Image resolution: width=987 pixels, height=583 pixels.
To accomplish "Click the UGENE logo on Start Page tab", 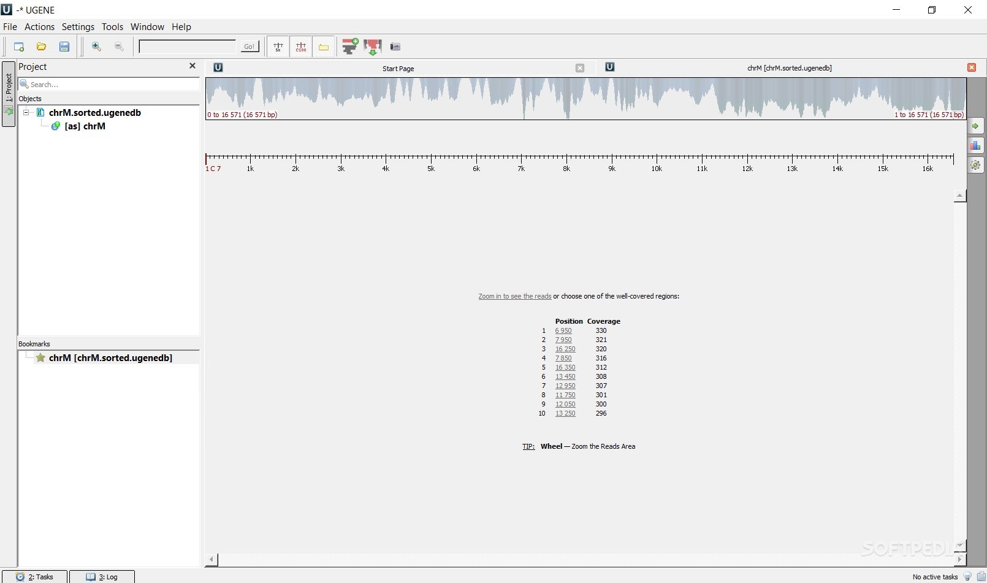I will point(218,67).
